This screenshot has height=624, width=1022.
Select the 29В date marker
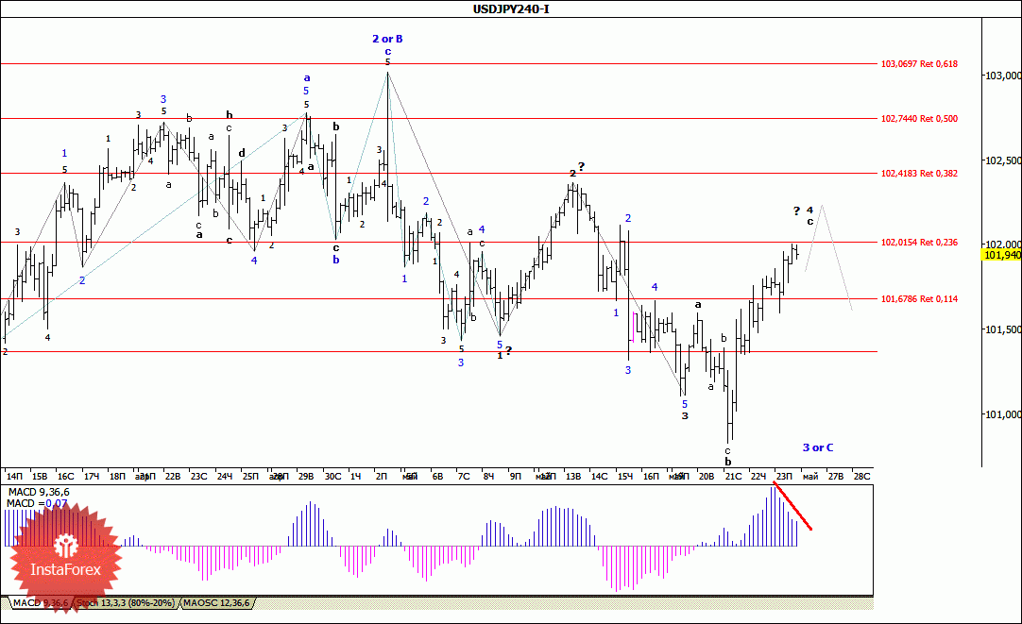pyautogui.click(x=306, y=476)
